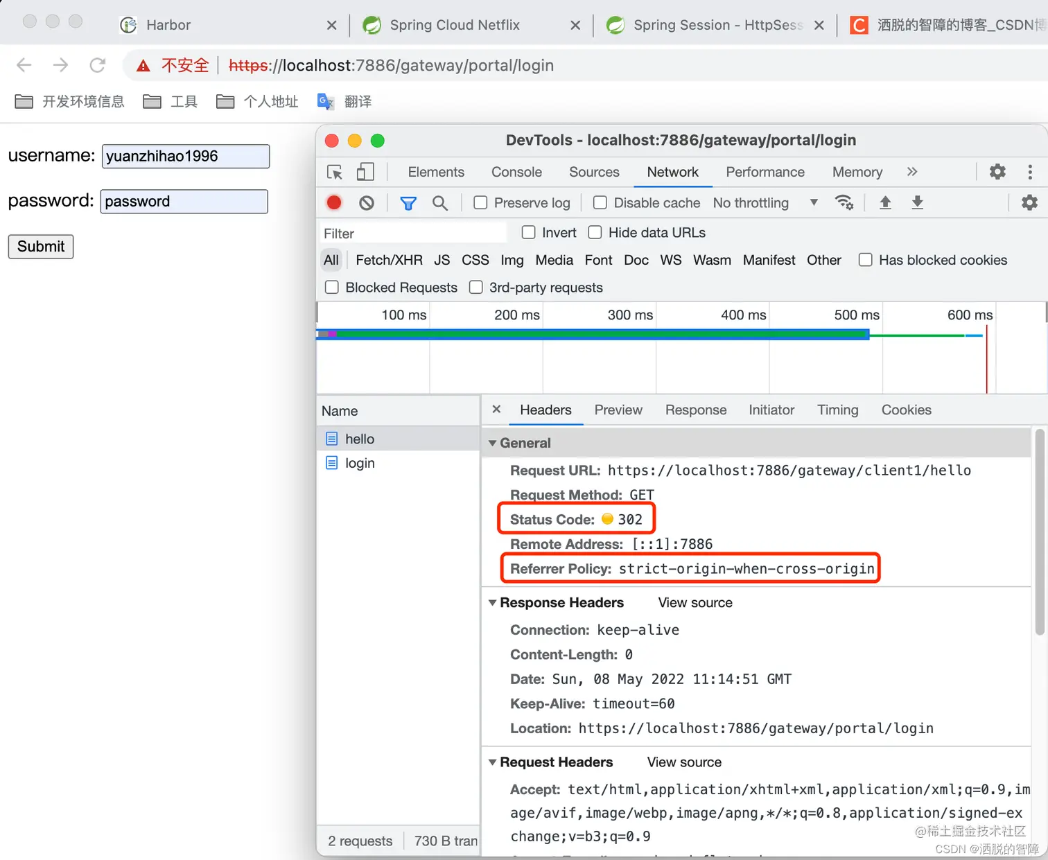Click the Submit button

point(41,247)
